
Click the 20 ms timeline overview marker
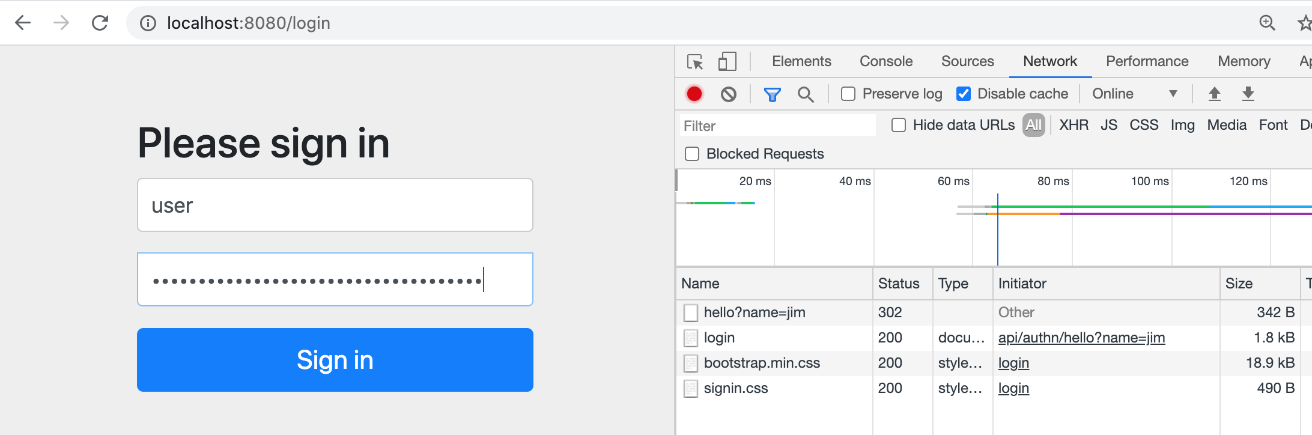pos(755,181)
